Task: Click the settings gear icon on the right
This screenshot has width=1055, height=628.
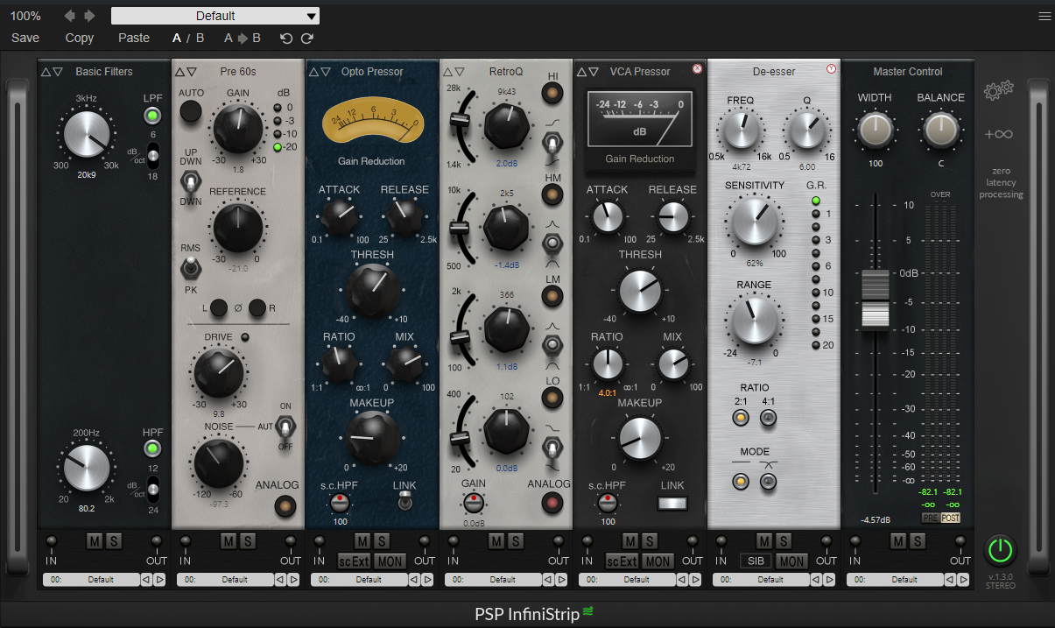Action: (x=999, y=90)
